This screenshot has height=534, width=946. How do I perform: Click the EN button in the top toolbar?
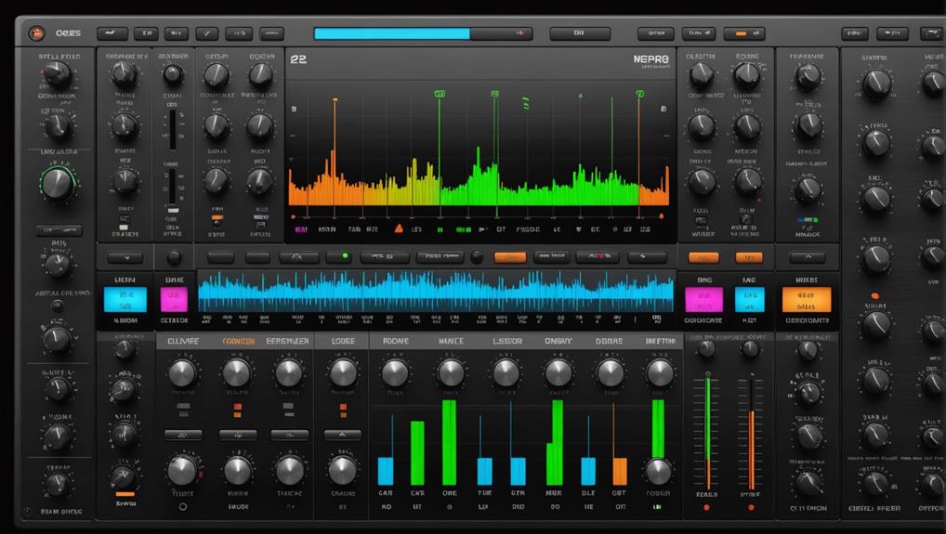(146, 33)
